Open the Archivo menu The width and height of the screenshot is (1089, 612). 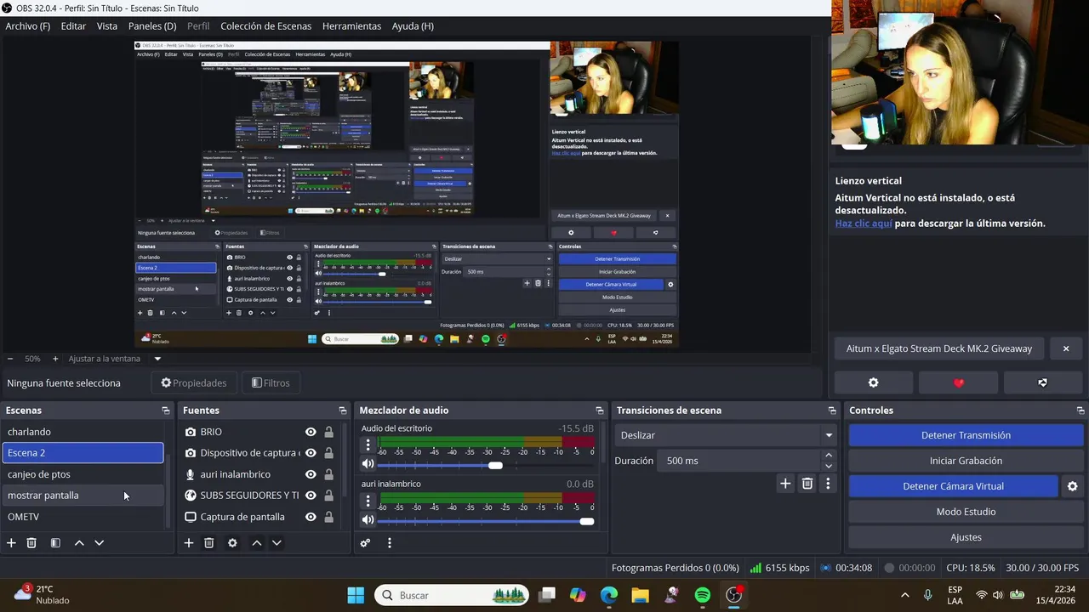pos(28,26)
